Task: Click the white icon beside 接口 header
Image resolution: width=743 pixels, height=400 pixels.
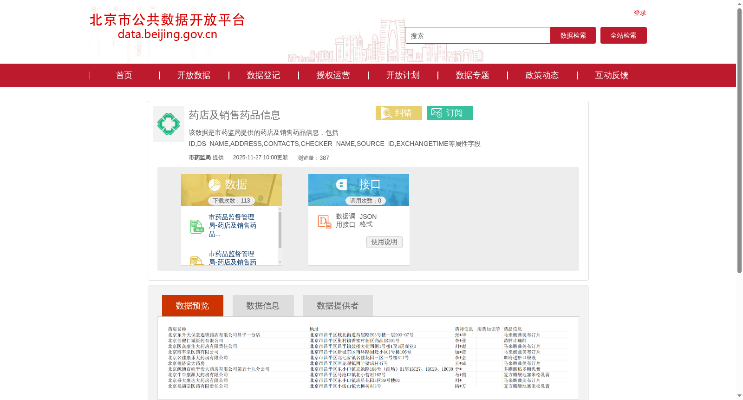Action: point(341,184)
